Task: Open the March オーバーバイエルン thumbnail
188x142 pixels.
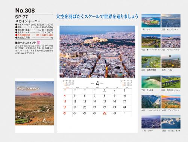Action: (x=151, y=41)
